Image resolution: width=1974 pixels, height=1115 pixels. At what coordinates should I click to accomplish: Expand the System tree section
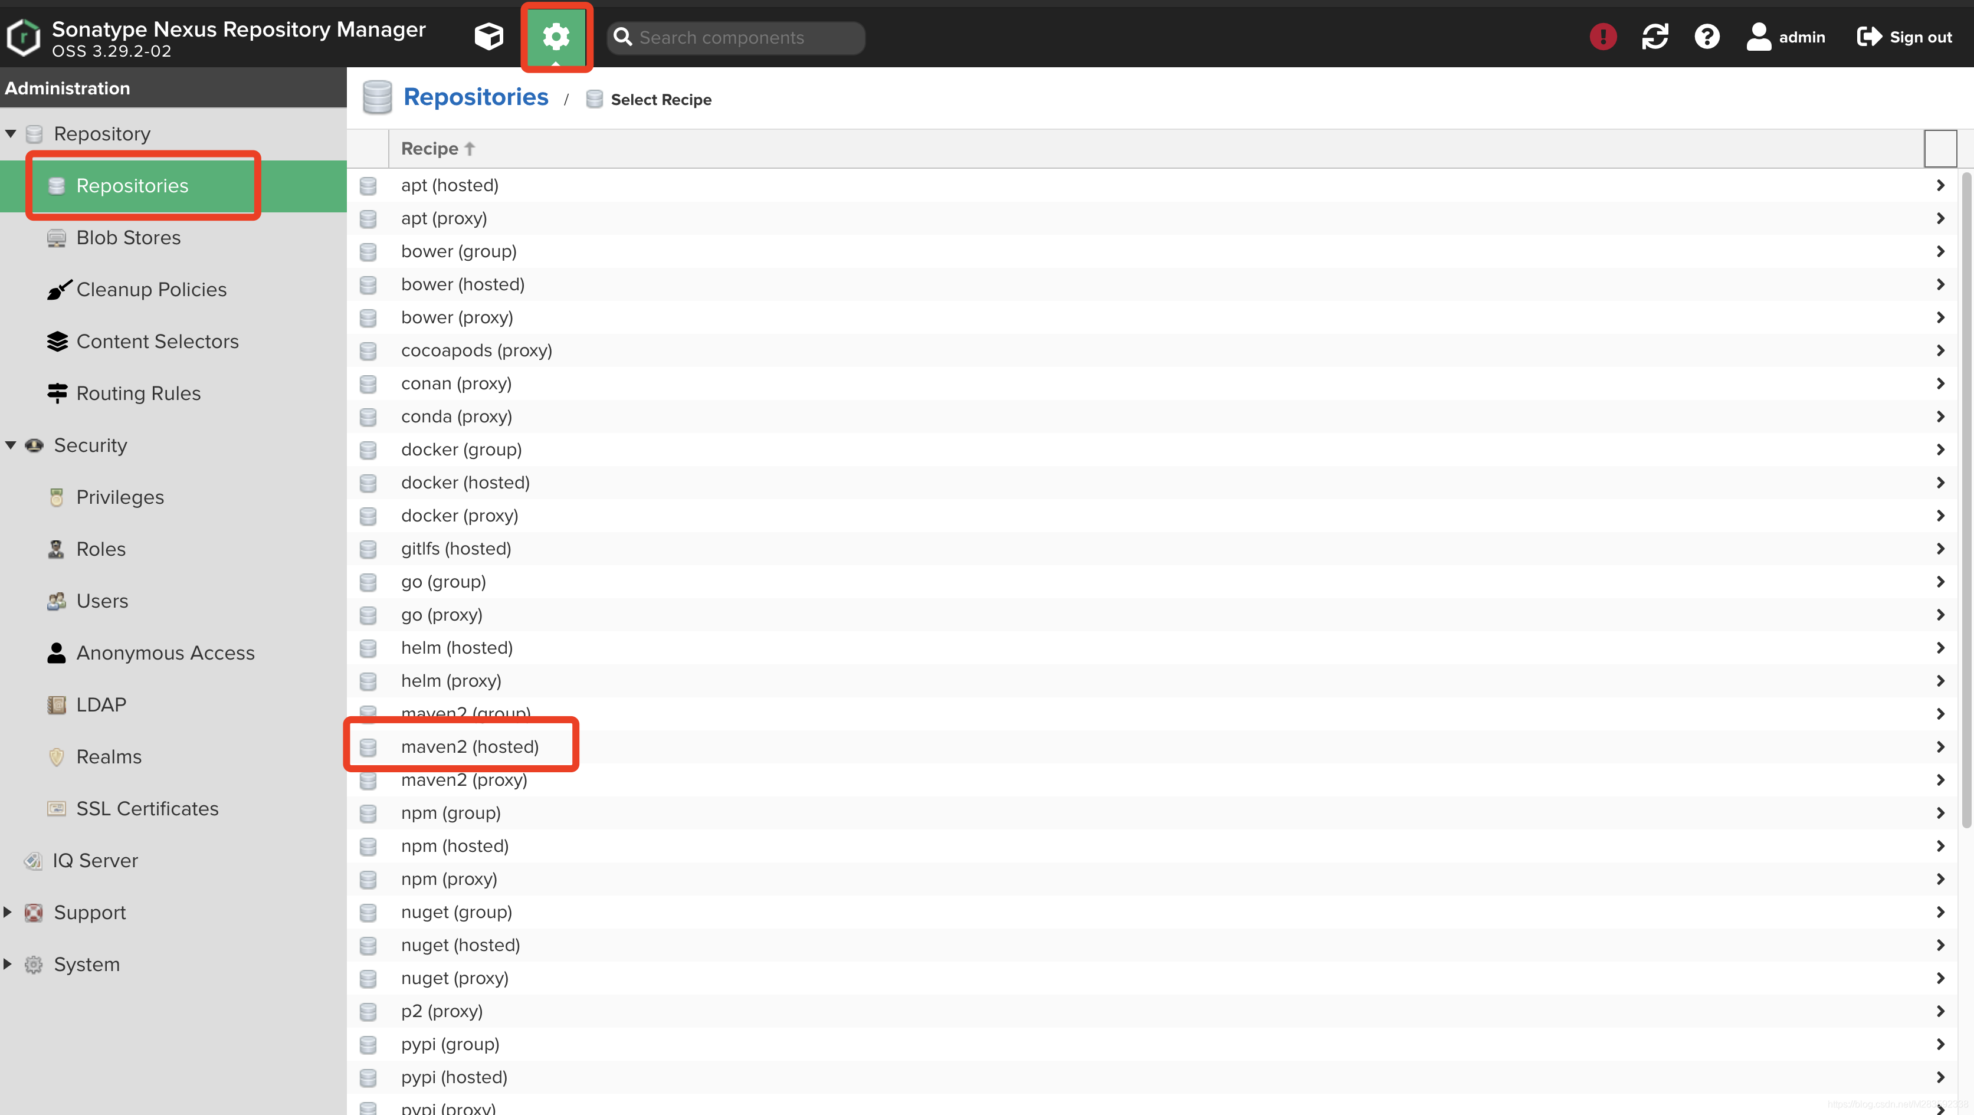8,964
